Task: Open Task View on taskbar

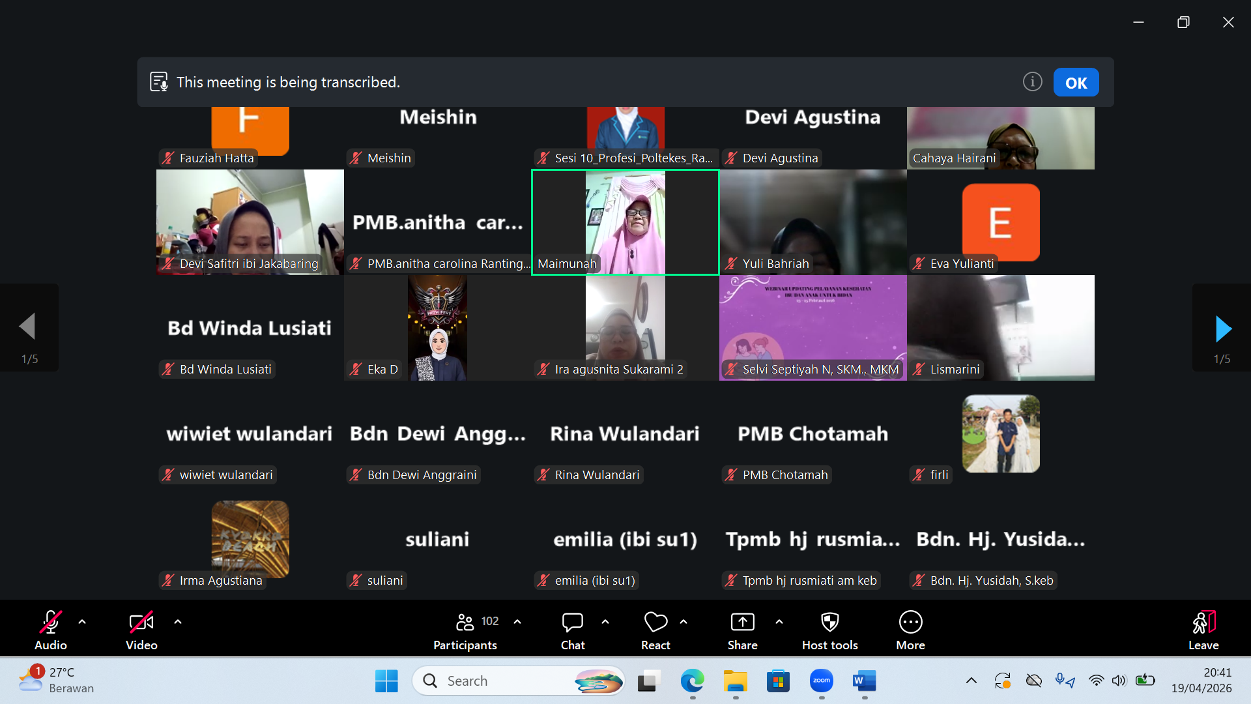Action: coord(648,681)
